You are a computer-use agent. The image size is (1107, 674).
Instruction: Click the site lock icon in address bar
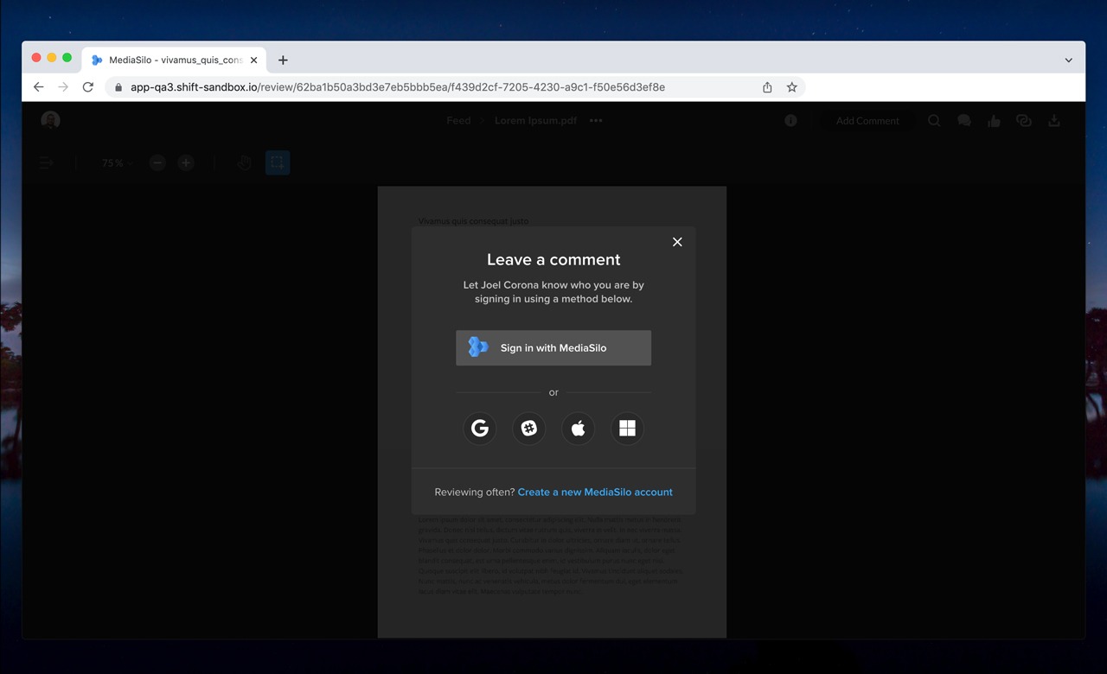118,87
